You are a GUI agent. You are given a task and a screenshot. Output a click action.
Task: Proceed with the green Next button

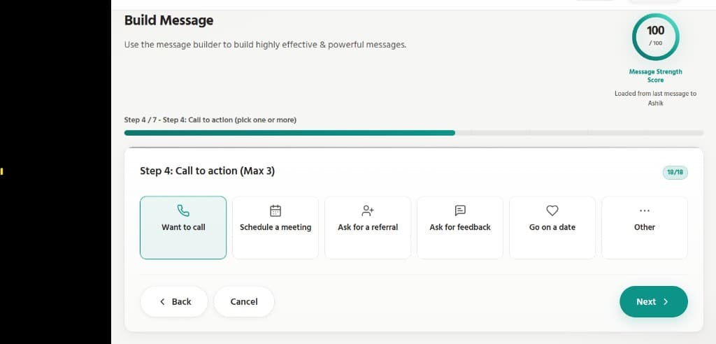(x=653, y=301)
